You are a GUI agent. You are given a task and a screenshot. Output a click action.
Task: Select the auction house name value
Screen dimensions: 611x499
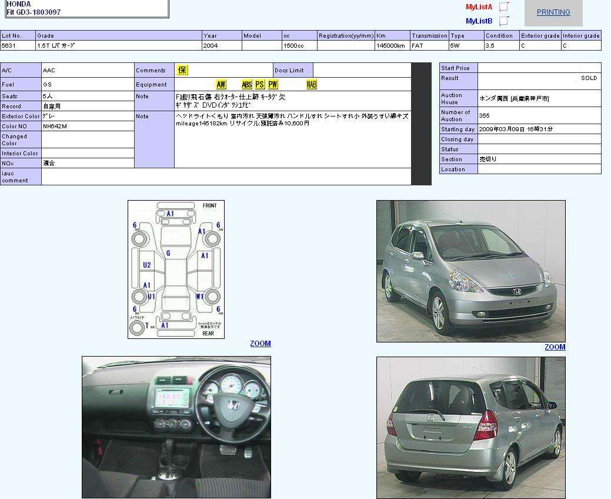[514, 99]
